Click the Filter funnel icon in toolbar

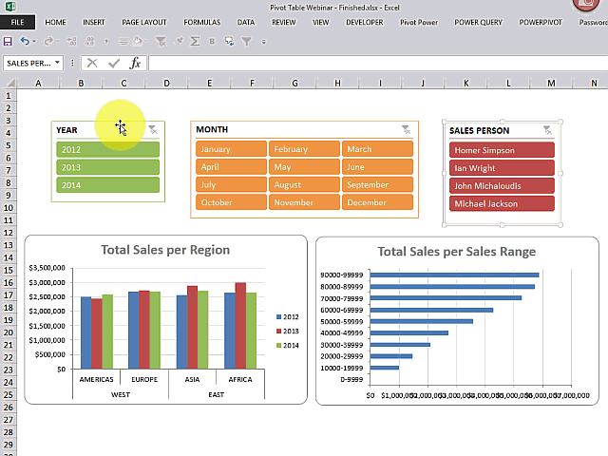(x=246, y=41)
